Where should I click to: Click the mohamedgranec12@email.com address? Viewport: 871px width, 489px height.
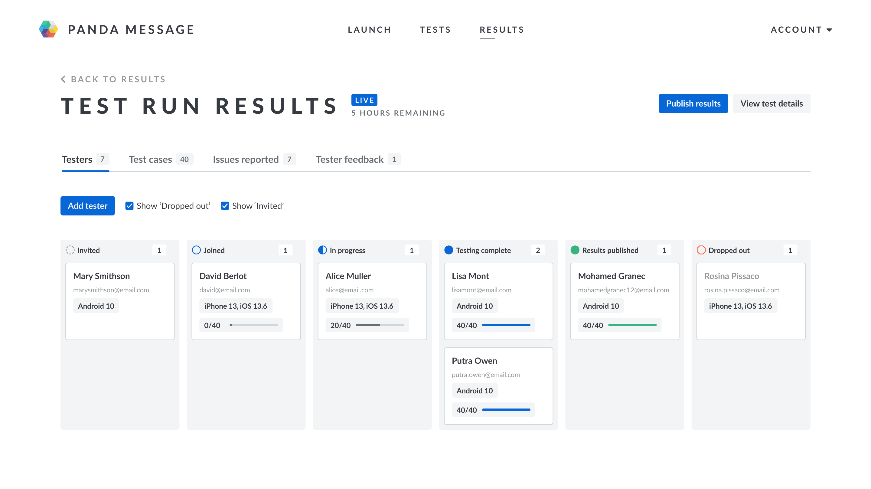tap(623, 290)
